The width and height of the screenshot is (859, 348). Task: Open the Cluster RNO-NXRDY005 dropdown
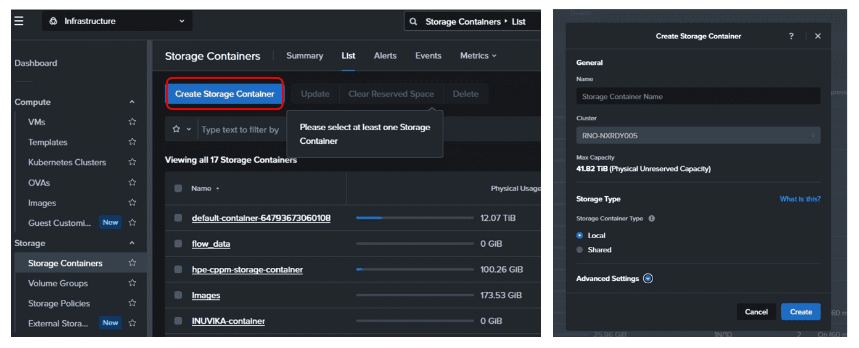click(x=698, y=136)
